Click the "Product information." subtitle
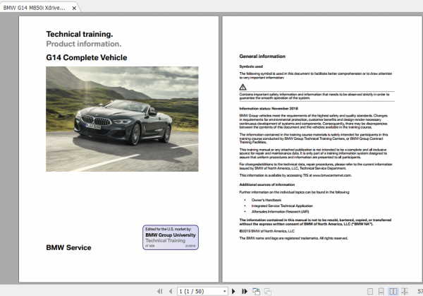The height and width of the screenshot is (296, 423). click(x=84, y=44)
